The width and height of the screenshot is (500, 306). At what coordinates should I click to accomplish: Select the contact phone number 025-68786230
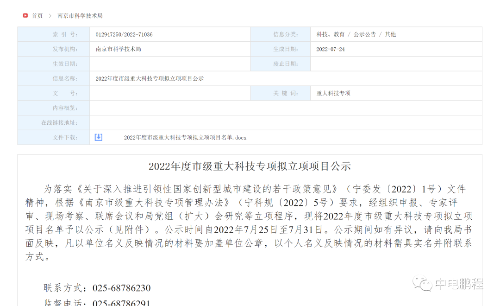click(122, 288)
